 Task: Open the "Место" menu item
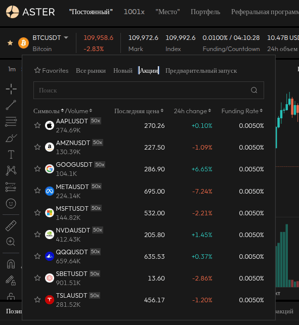tap(167, 12)
